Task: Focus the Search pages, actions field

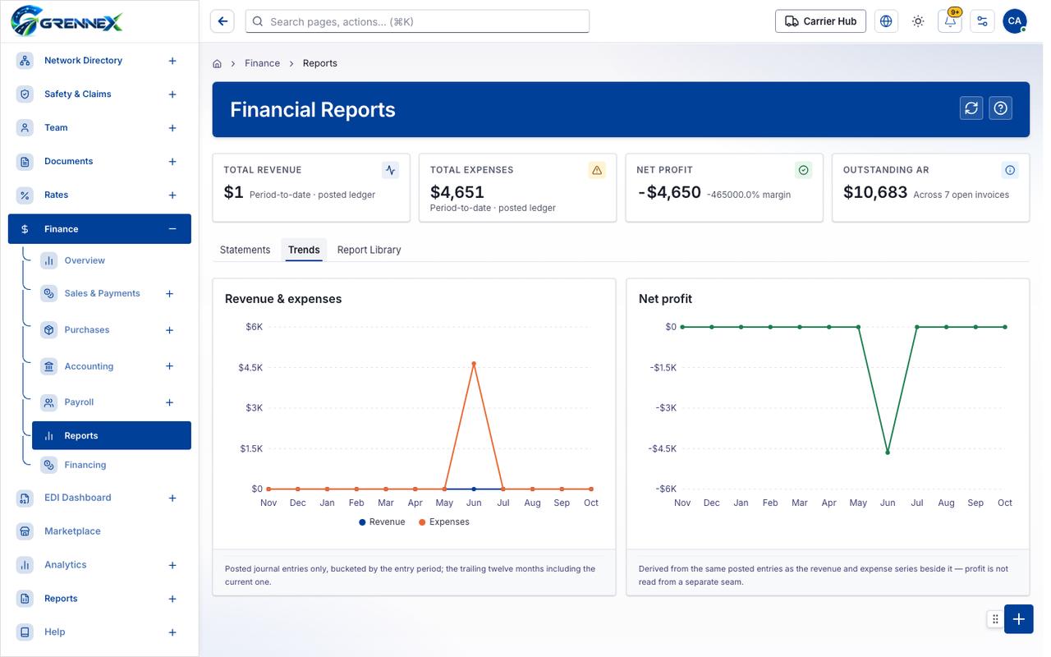Action: click(417, 21)
